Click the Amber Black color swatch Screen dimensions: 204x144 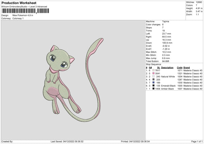pos(153,89)
